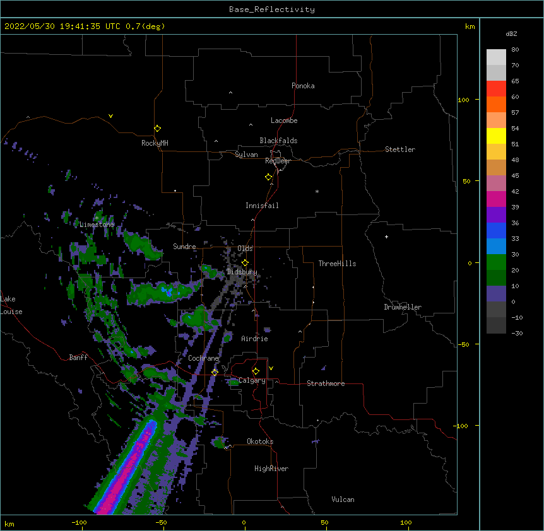Screen dimensions: 544x531
Task: Click the RockyMH label
Action: tap(155, 143)
